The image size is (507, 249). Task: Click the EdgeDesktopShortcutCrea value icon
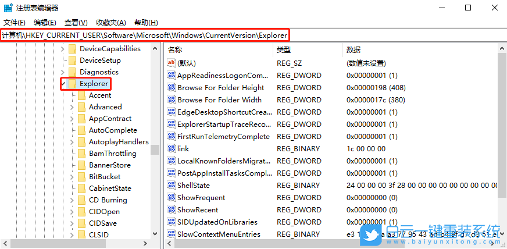pyautogui.click(x=172, y=112)
